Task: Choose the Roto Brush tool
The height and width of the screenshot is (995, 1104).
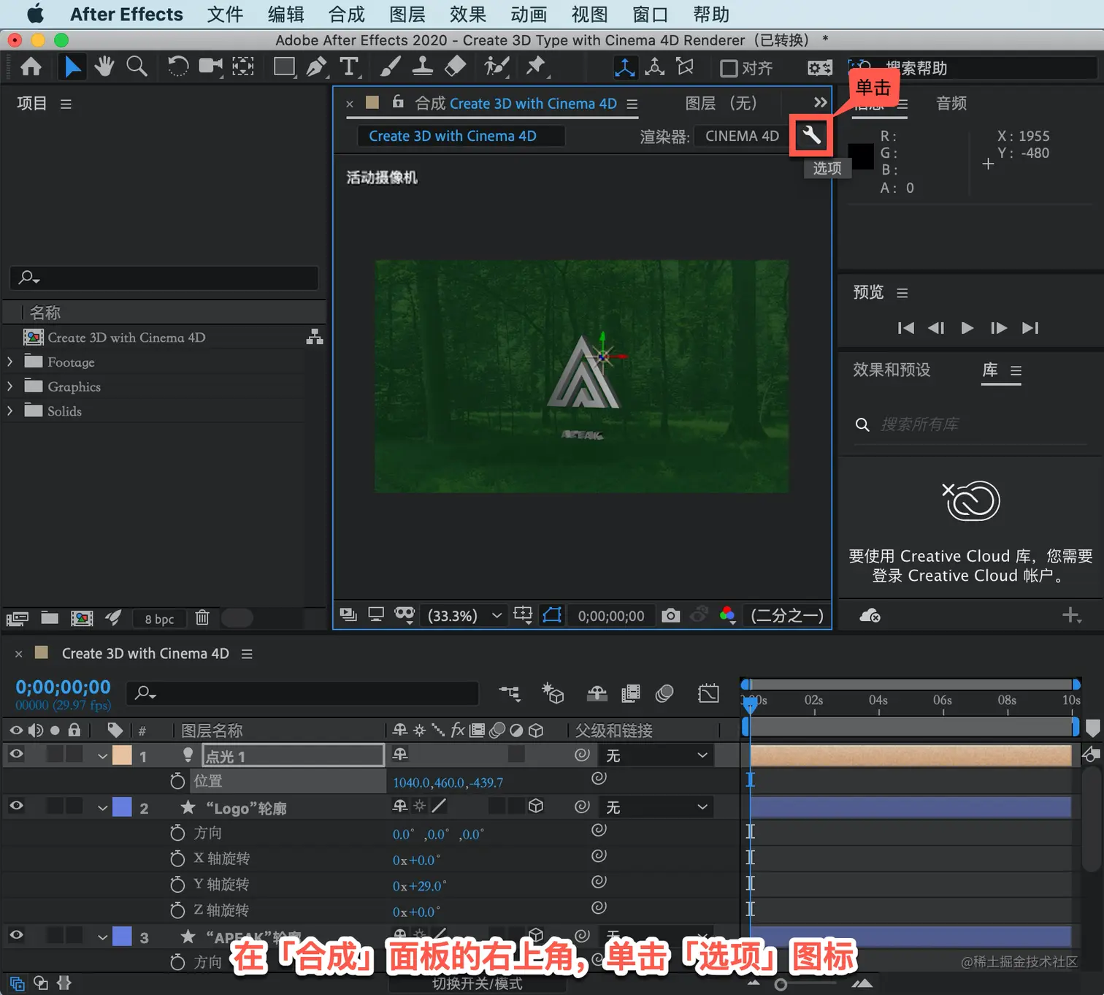Action: tap(497, 67)
